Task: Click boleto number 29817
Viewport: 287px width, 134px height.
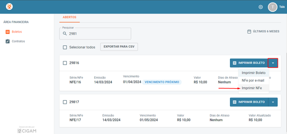Action: pyautogui.click(x=74, y=102)
